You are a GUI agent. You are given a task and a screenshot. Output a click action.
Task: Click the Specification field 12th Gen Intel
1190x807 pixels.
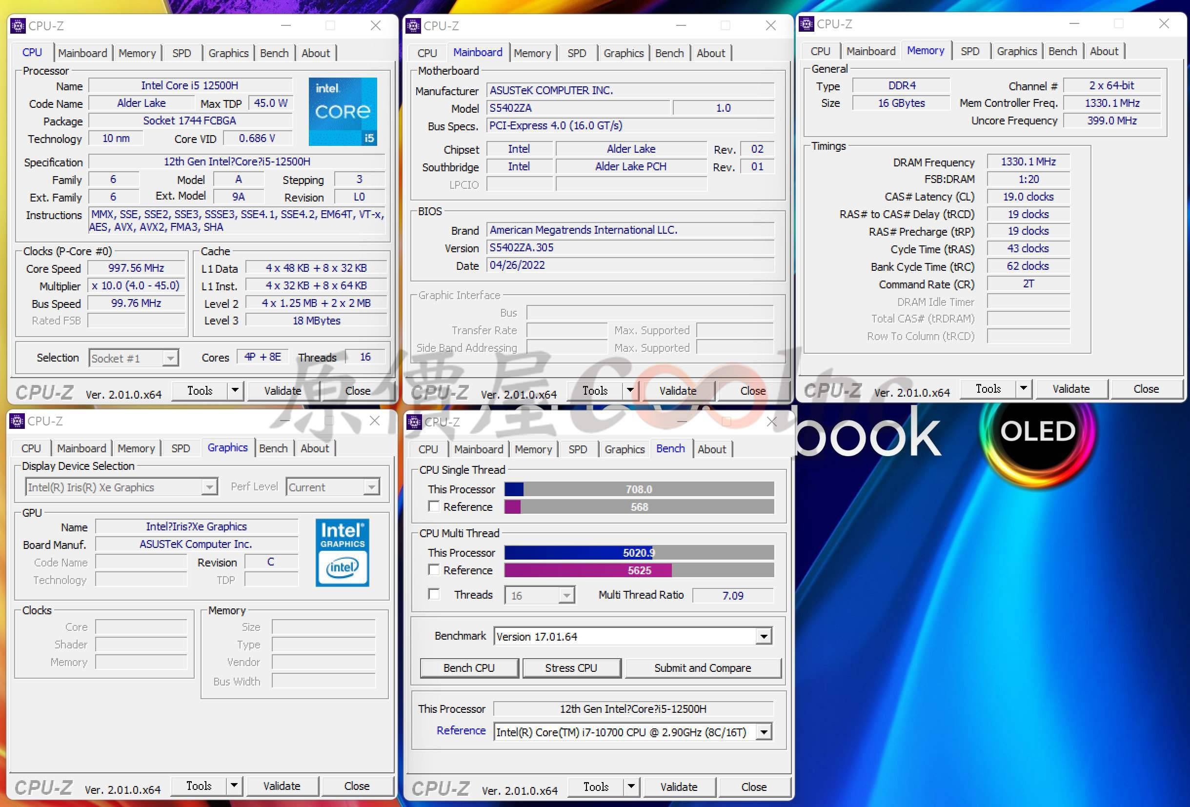point(237,162)
